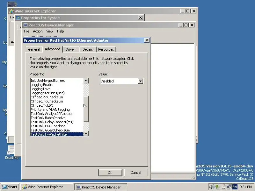The height and width of the screenshot is (191, 255).
Task: Select Priority and VLAN tagging property
Action: tap(57, 110)
